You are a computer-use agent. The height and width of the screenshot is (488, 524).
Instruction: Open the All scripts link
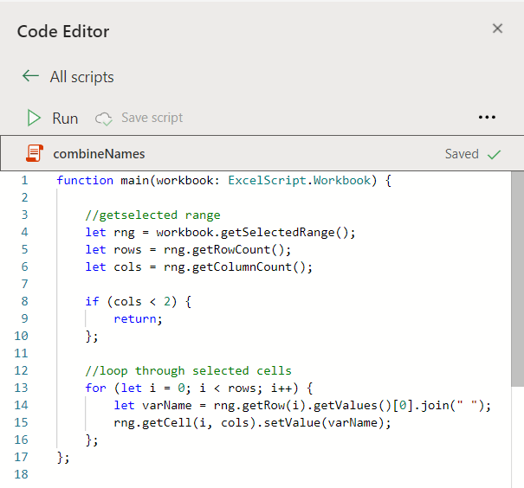pos(81,77)
